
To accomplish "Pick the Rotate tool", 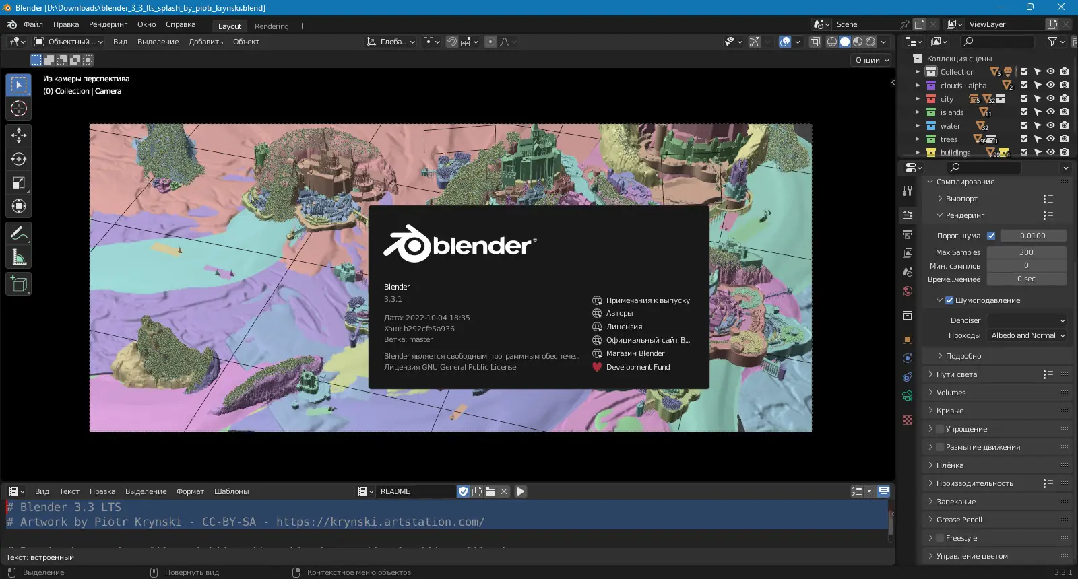I will 19,159.
